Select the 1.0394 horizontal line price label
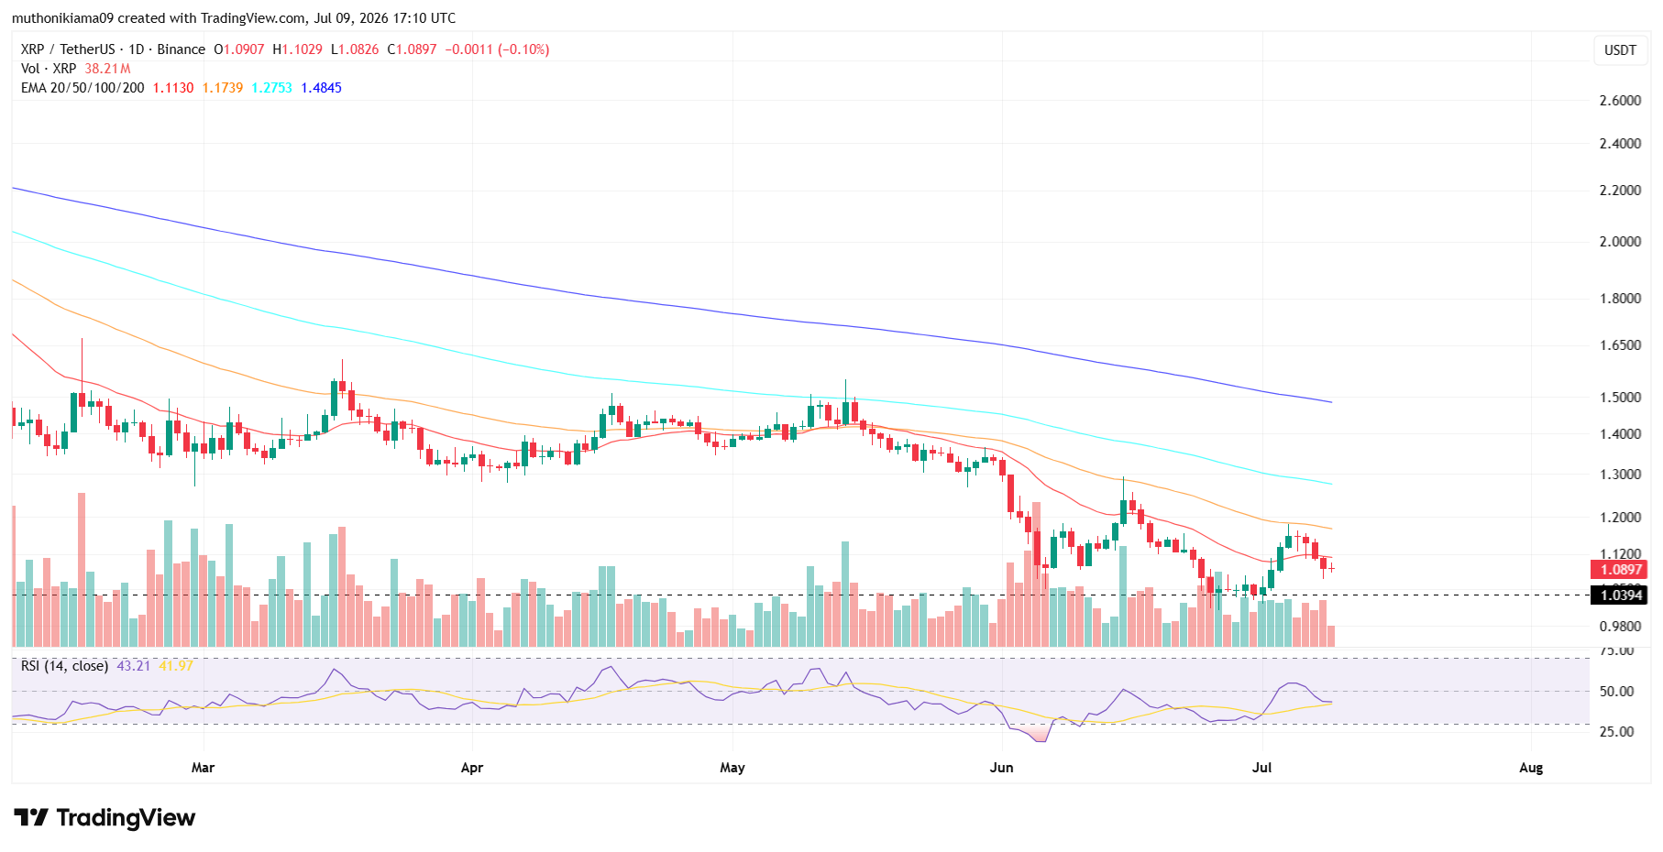 [1621, 595]
